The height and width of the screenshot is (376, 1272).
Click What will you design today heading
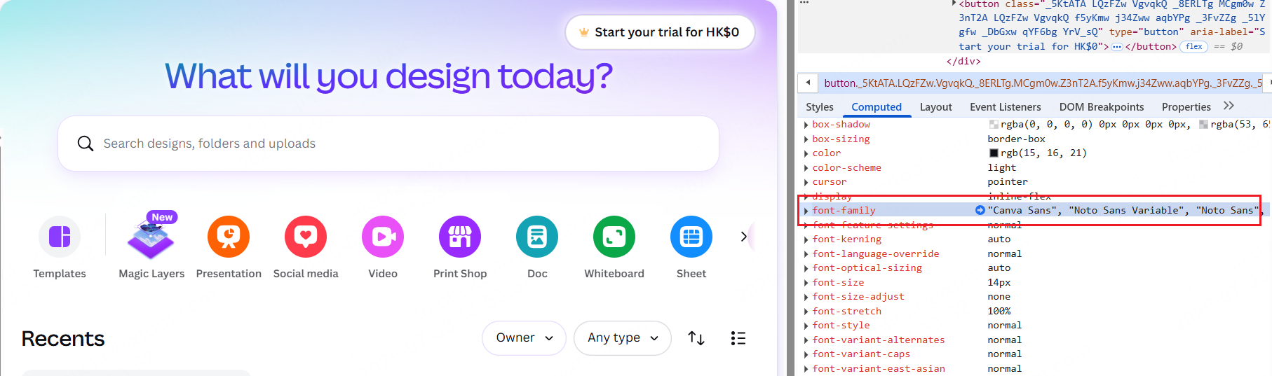coord(388,76)
